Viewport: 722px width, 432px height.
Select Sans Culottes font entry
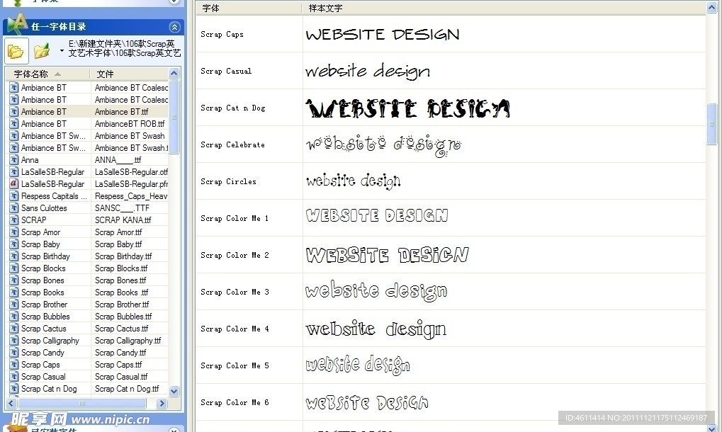pos(88,208)
